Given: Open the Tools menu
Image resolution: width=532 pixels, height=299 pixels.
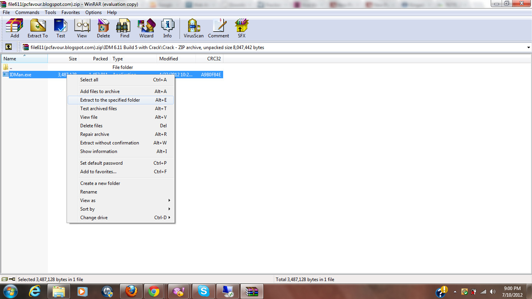Looking at the screenshot, I should click(50, 12).
